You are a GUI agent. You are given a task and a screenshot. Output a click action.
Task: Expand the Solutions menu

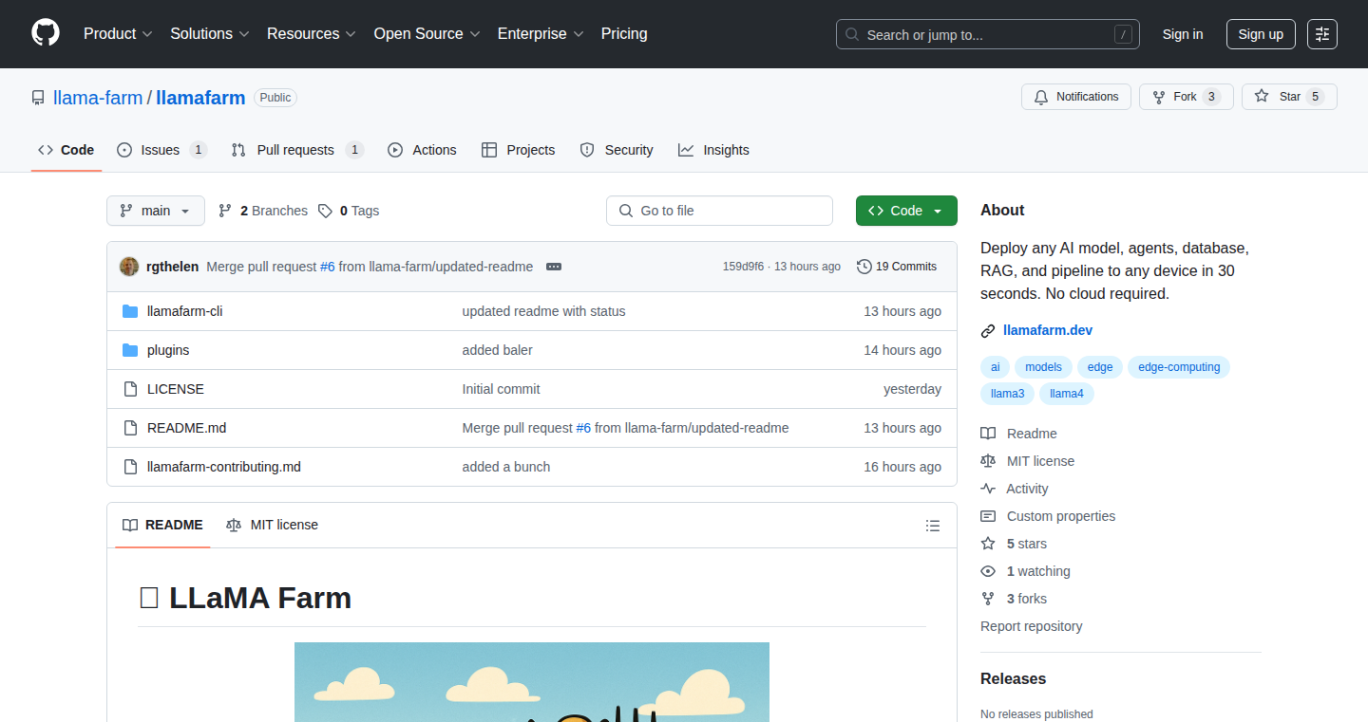pos(210,34)
